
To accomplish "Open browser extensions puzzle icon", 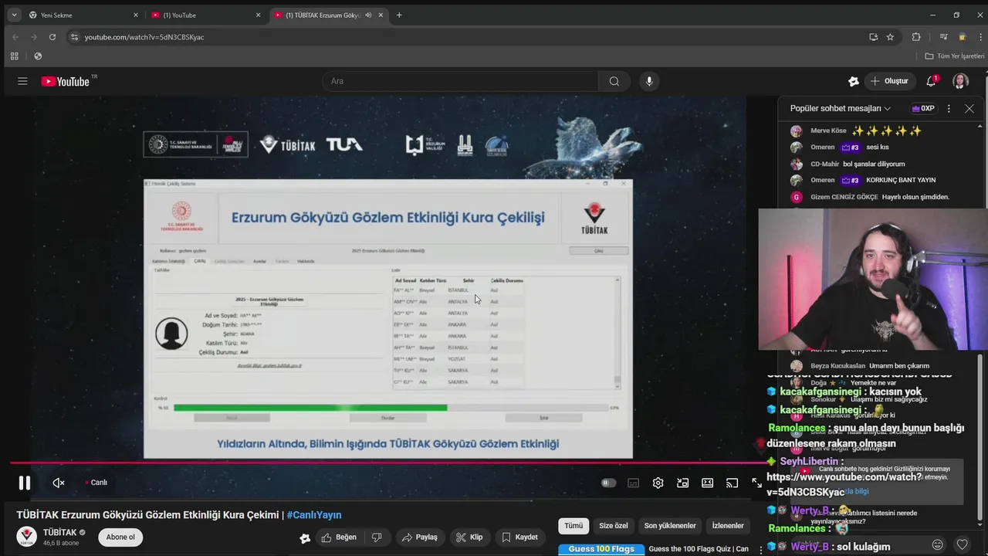I will tap(916, 36).
